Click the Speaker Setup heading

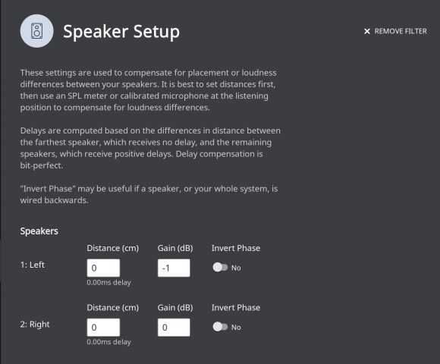click(x=121, y=31)
